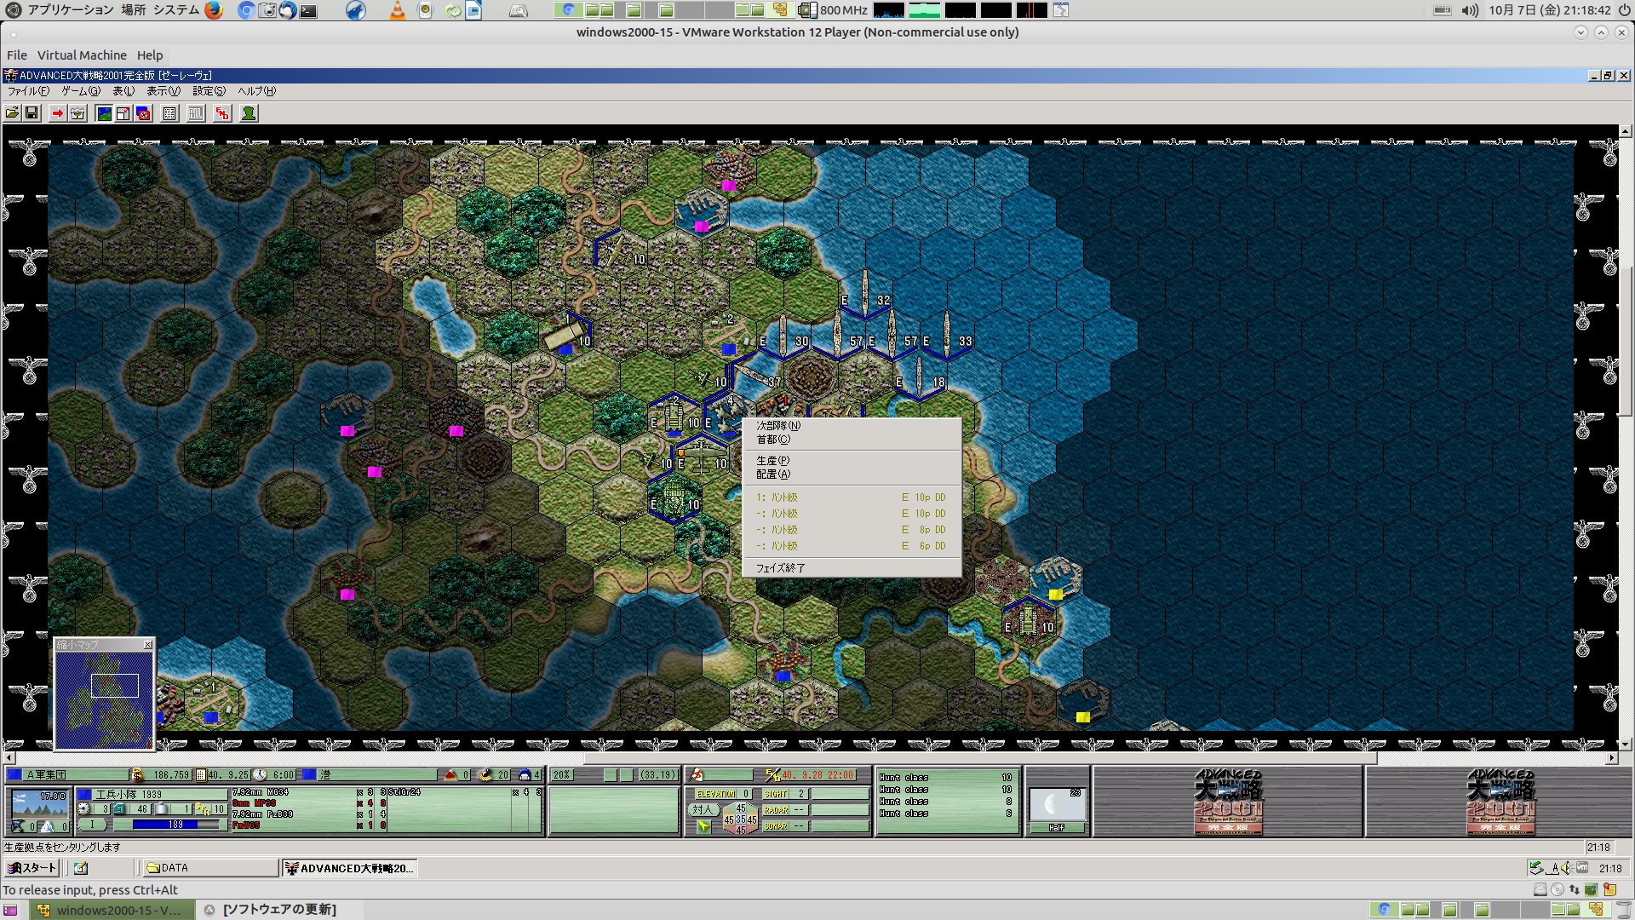Select first ハント級 10p DD unit entry
The width and height of the screenshot is (1635, 920).
point(852,497)
